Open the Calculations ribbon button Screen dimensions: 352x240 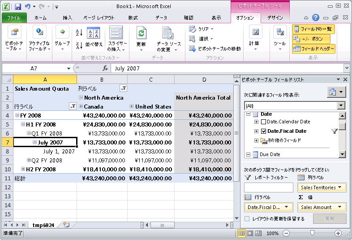tap(255, 38)
